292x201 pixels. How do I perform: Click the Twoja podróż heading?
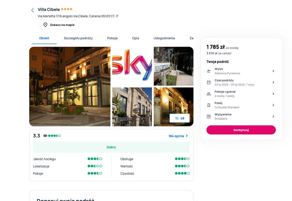point(218,62)
